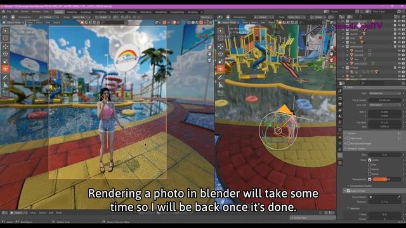
Task: Select the Annotate tool in right viewport
Action: tap(221, 77)
